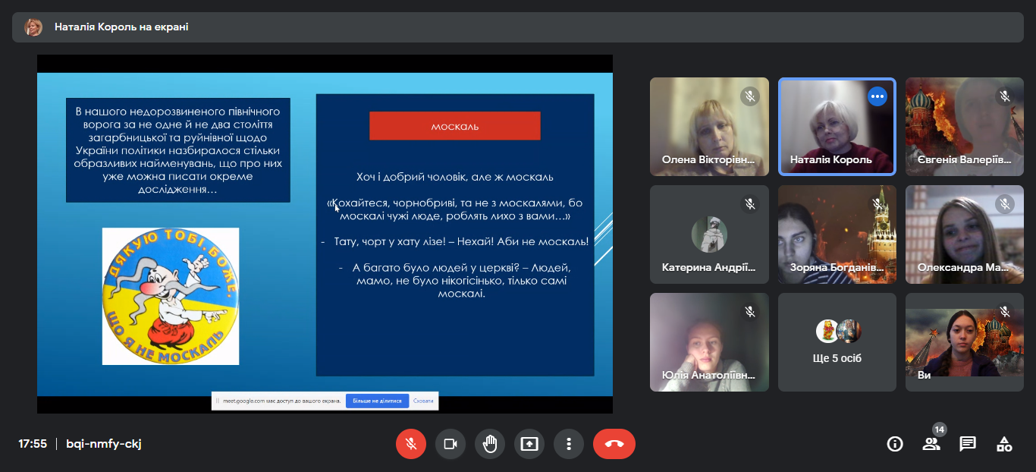Click the present screen icon
Screen dimensions: 1036x472
tap(529, 444)
